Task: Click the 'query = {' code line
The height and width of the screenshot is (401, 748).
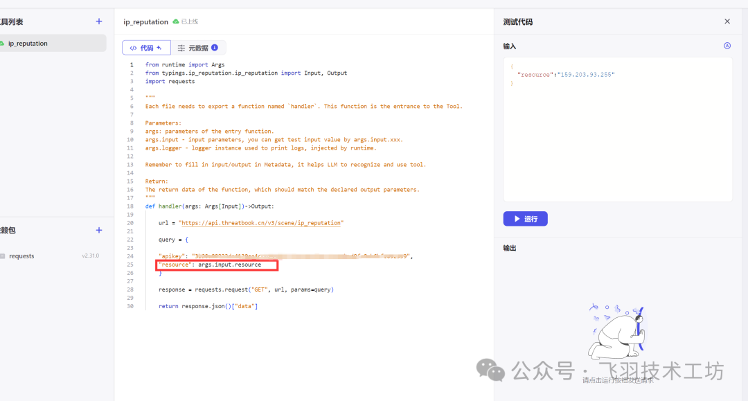Action: [x=173, y=240]
